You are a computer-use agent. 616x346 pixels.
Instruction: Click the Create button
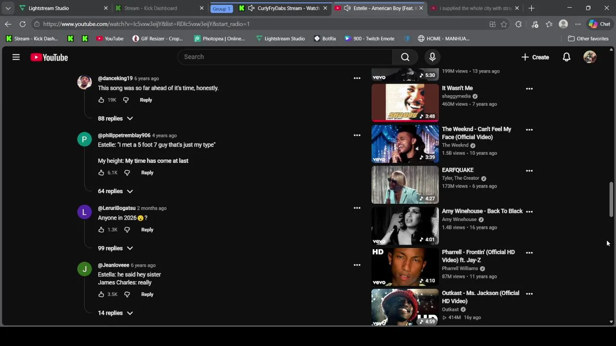[x=535, y=57]
